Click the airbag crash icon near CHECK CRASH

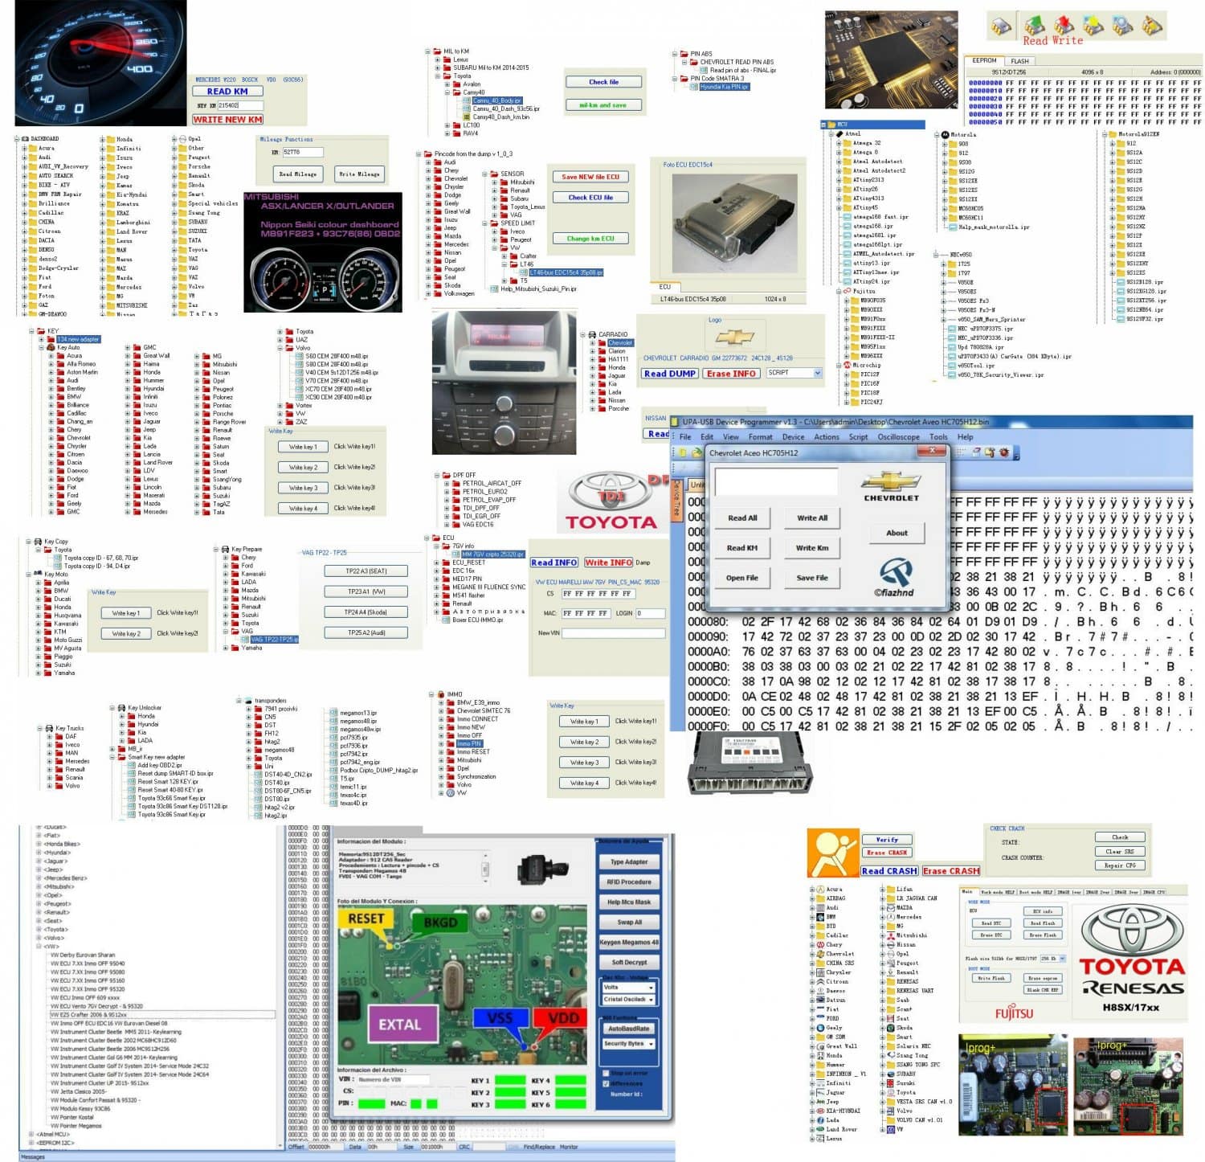(831, 851)
